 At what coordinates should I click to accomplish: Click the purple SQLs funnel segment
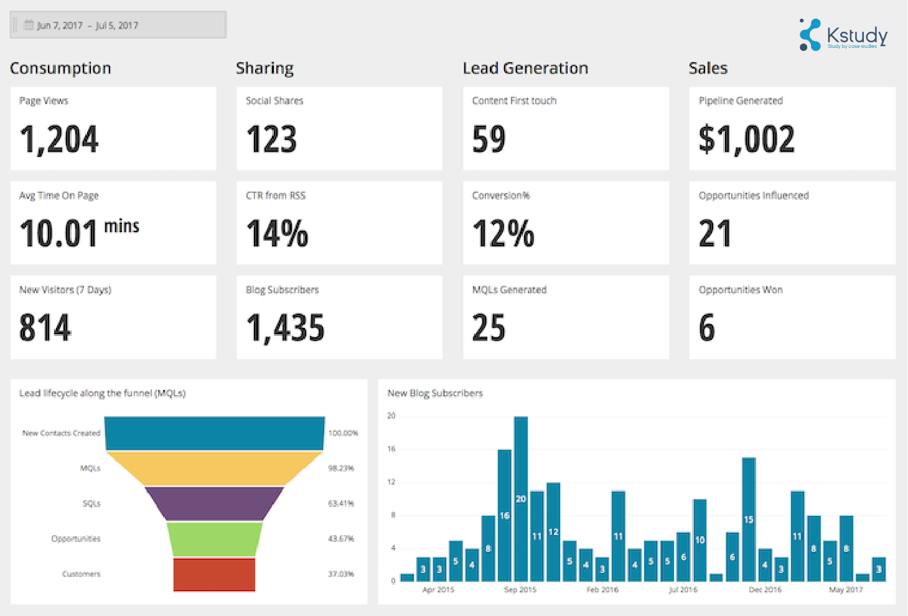click(215, 503)
